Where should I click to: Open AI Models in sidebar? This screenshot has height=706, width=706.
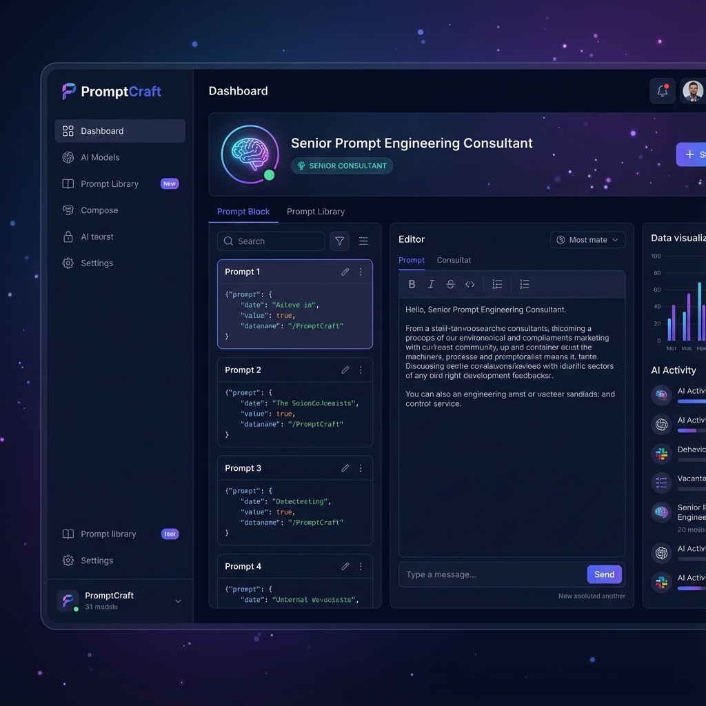tap(100, 157)
